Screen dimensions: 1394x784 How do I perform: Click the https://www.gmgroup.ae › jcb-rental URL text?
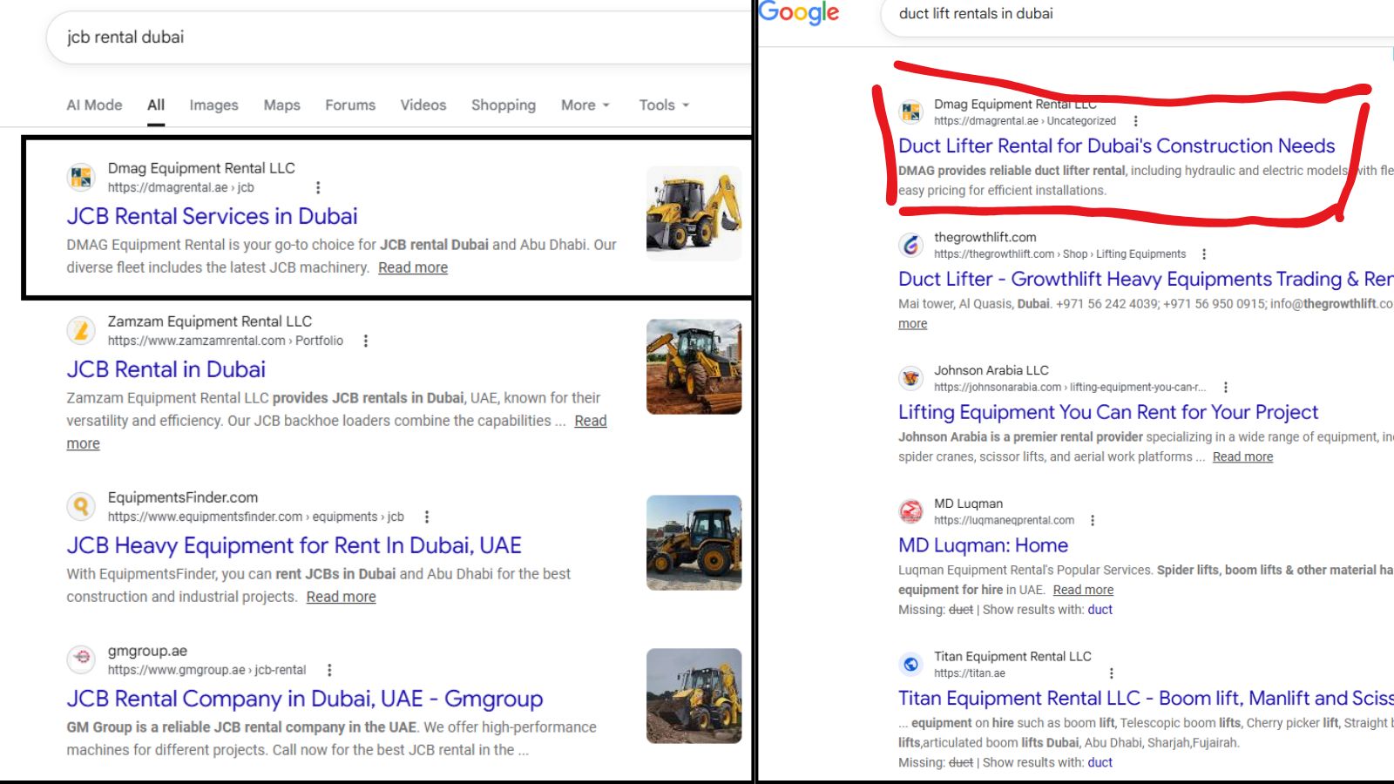pyautogui.click(x=206, y=670)
